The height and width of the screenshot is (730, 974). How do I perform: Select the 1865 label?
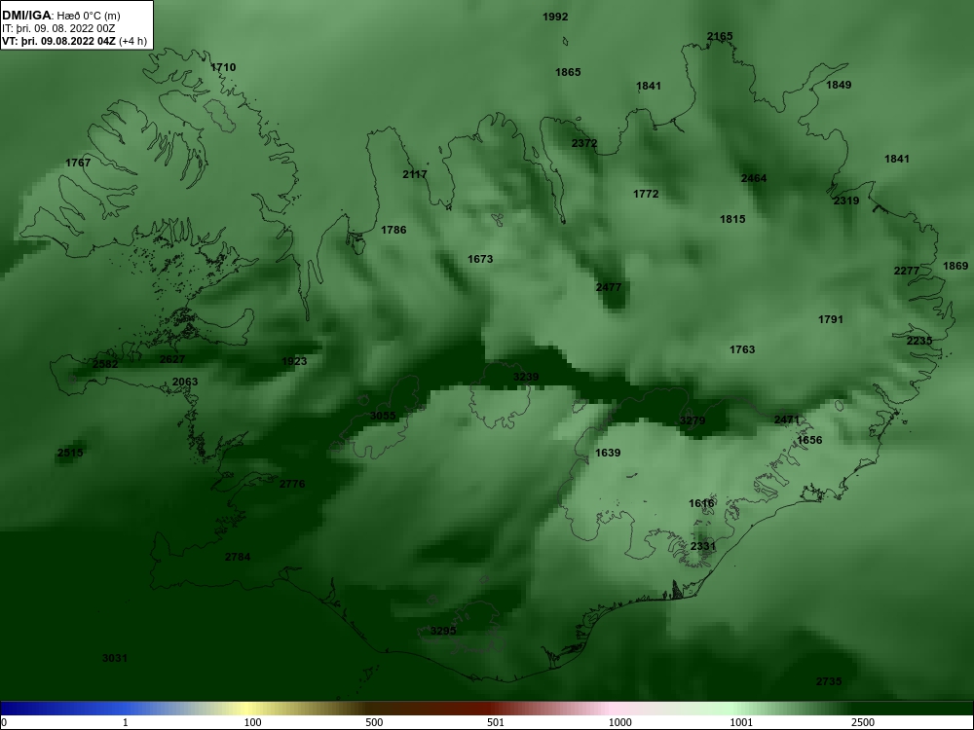568,72
